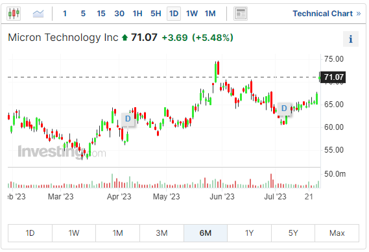Click the Jul '23 date axis label
The image size is (369, 252).
[275, 196]
